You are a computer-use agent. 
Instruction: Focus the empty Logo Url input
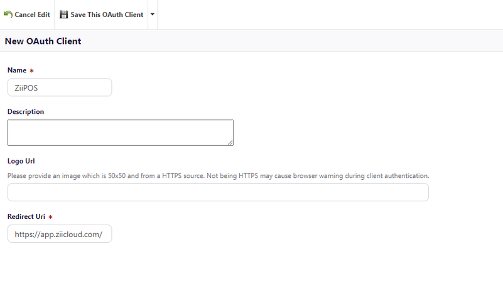(x=218, y=192)
